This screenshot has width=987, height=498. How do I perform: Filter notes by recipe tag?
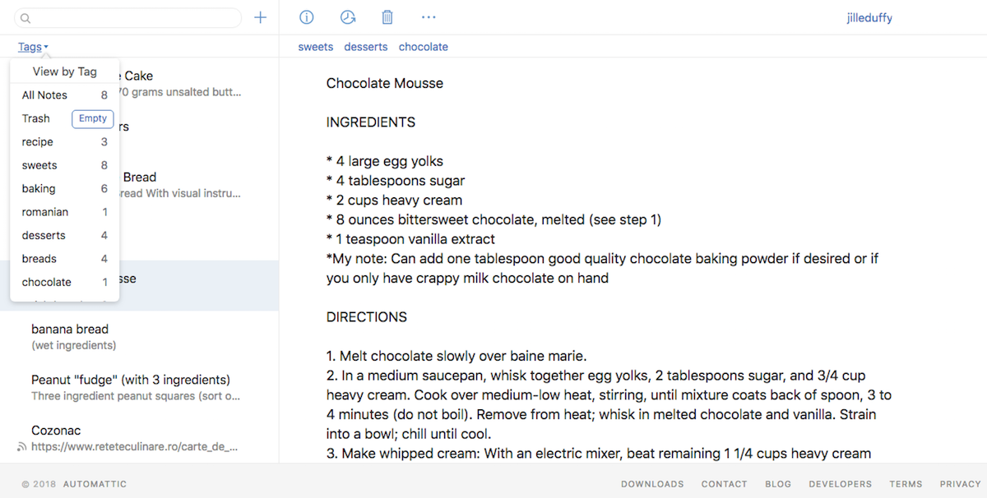pyautogui.click(x=37, y=142)
